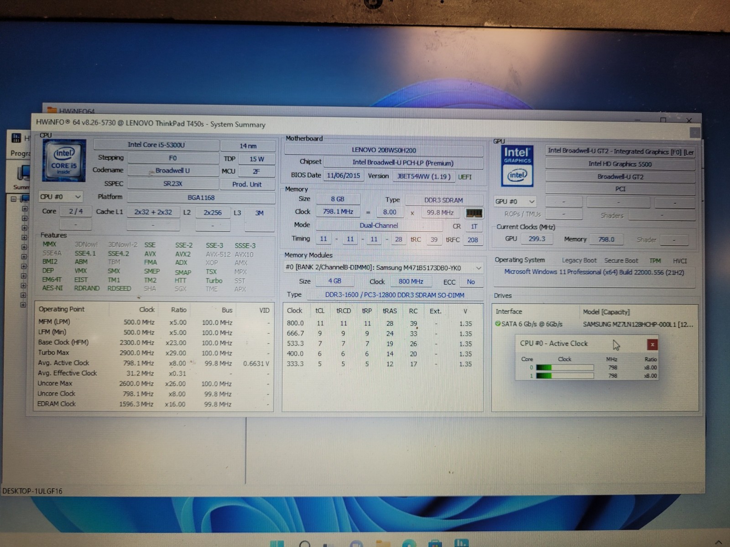
Task: Click the Intel Graphics logo image
Action: pyautogui.click(x=517, y=166)
